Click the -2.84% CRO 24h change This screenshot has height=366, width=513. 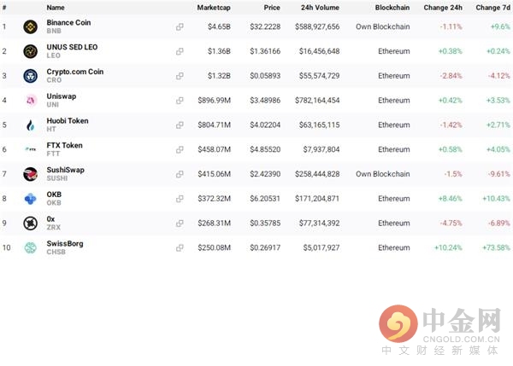(451, 76)
